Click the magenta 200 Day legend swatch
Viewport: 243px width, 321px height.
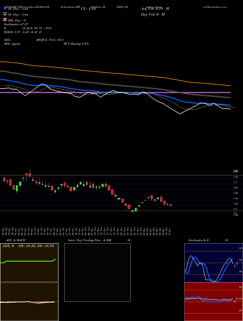coord(5,19)
